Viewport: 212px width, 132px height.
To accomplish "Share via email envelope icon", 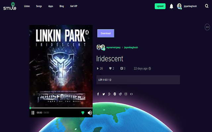I will coord(126,94).
